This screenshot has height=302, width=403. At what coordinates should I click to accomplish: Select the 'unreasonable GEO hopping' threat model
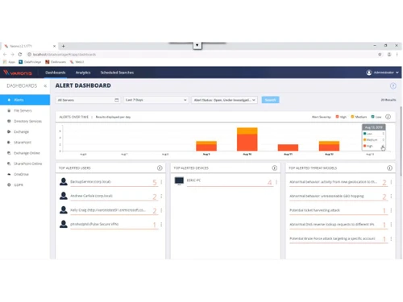pos(339,197)
